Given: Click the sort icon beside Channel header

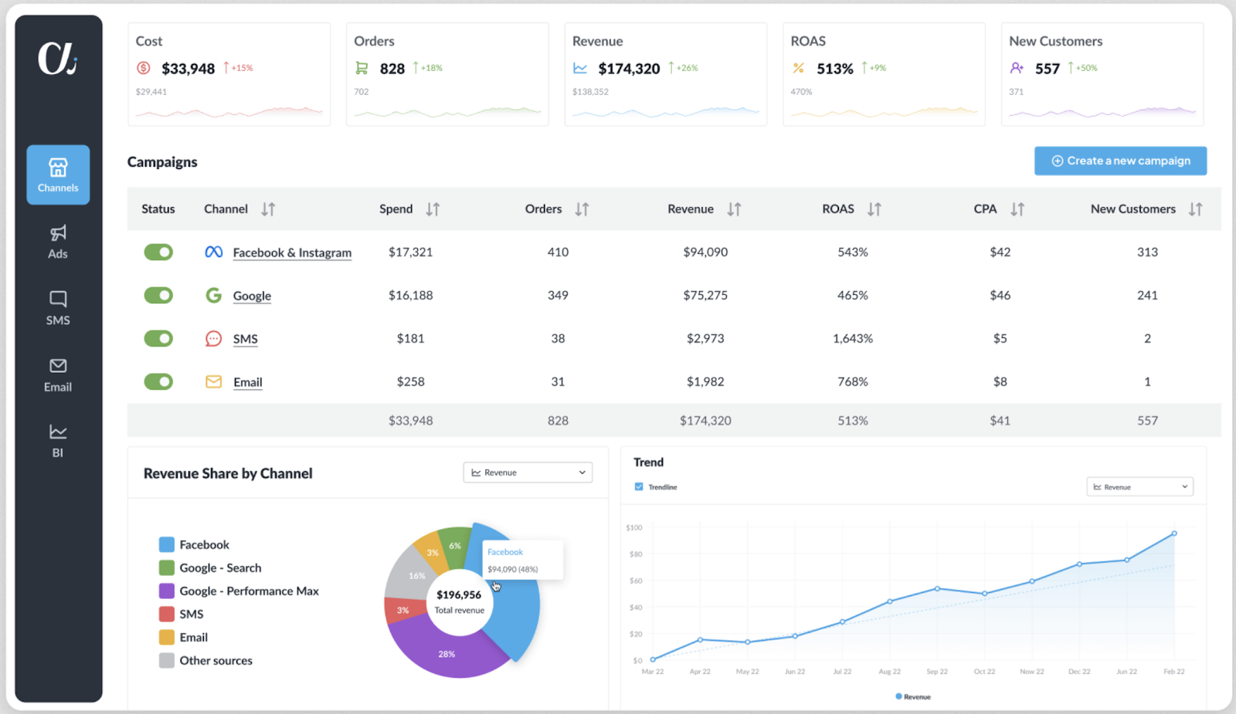Looking at the screenshot, I should tap(268, 209).
